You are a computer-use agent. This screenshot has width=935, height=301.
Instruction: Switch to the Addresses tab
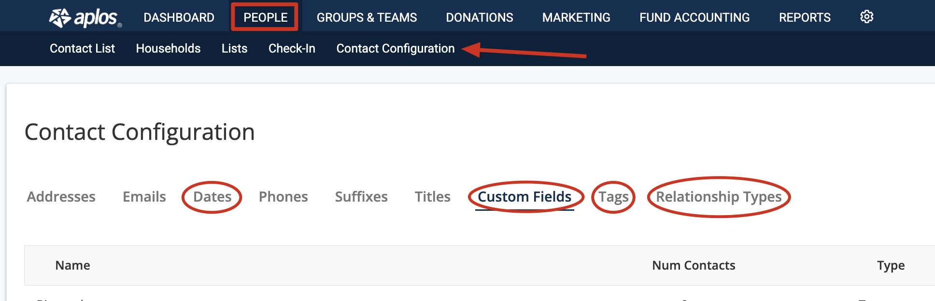click(x=61, y=197)
